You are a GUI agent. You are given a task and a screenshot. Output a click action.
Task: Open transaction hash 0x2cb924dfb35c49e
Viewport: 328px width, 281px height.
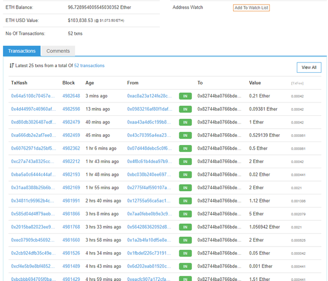33,253
